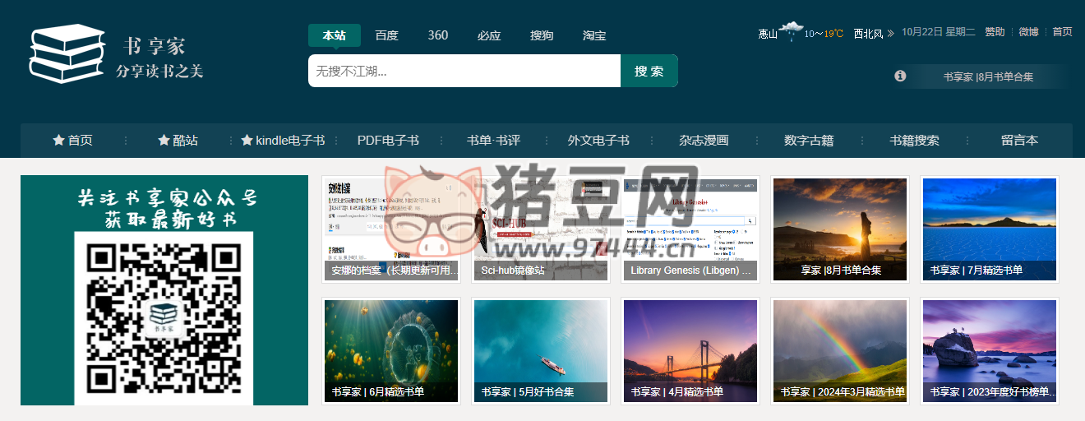The width and height of the screenshot is (1085, 421).
Task: Visit the 杂志漫画 section
Action: [x=704, y=141]
